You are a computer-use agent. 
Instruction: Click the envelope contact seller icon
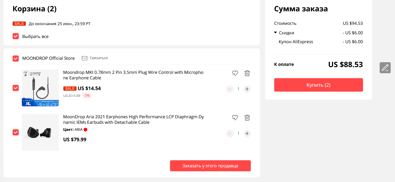point(85,58)
